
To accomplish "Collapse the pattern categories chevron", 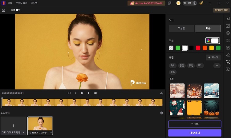I will click(217, 66).
